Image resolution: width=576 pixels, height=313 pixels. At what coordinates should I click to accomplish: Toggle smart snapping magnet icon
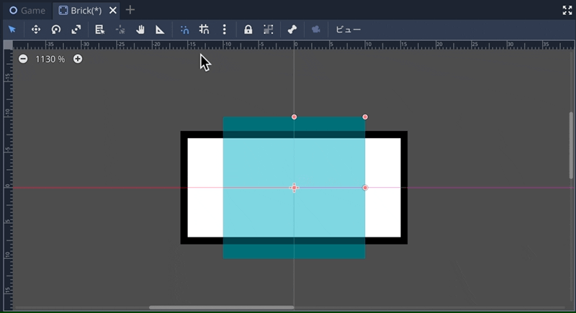click(185, 30)
